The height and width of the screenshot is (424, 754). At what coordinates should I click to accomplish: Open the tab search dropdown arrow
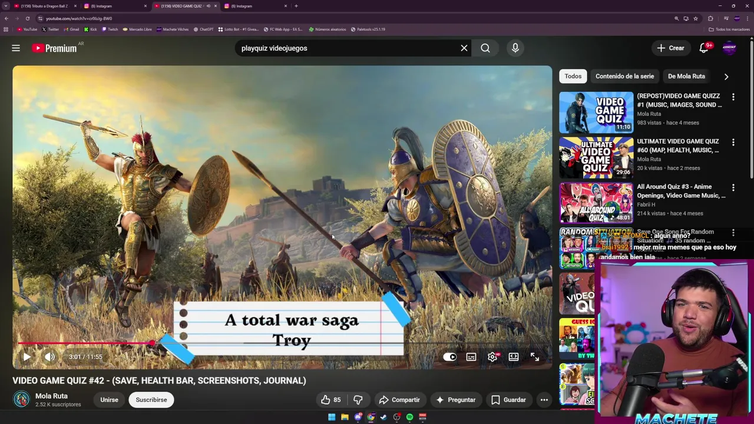coord(5,6)
